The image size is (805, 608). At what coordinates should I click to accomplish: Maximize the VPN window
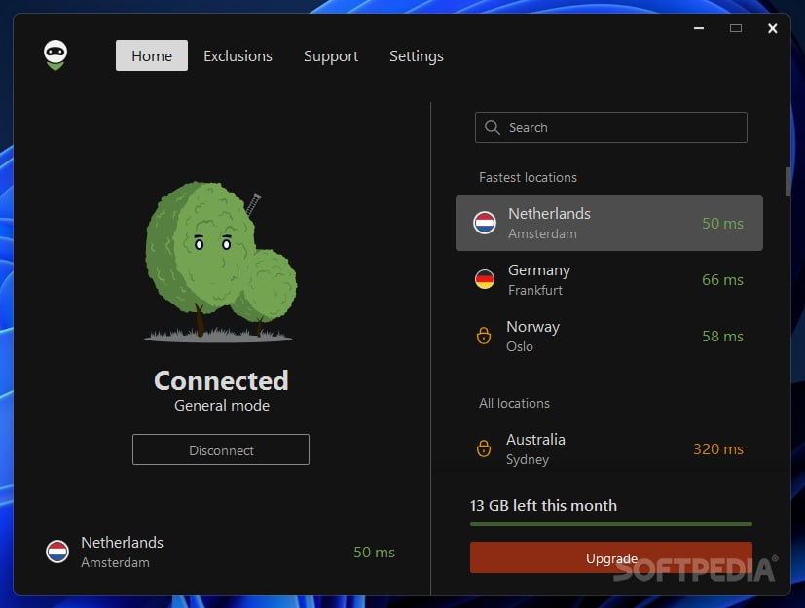[x=736, y=28]
